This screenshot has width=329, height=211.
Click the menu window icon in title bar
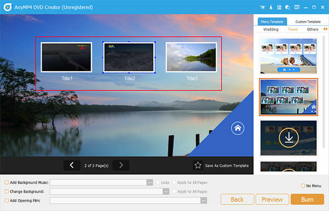pos(297,7)
